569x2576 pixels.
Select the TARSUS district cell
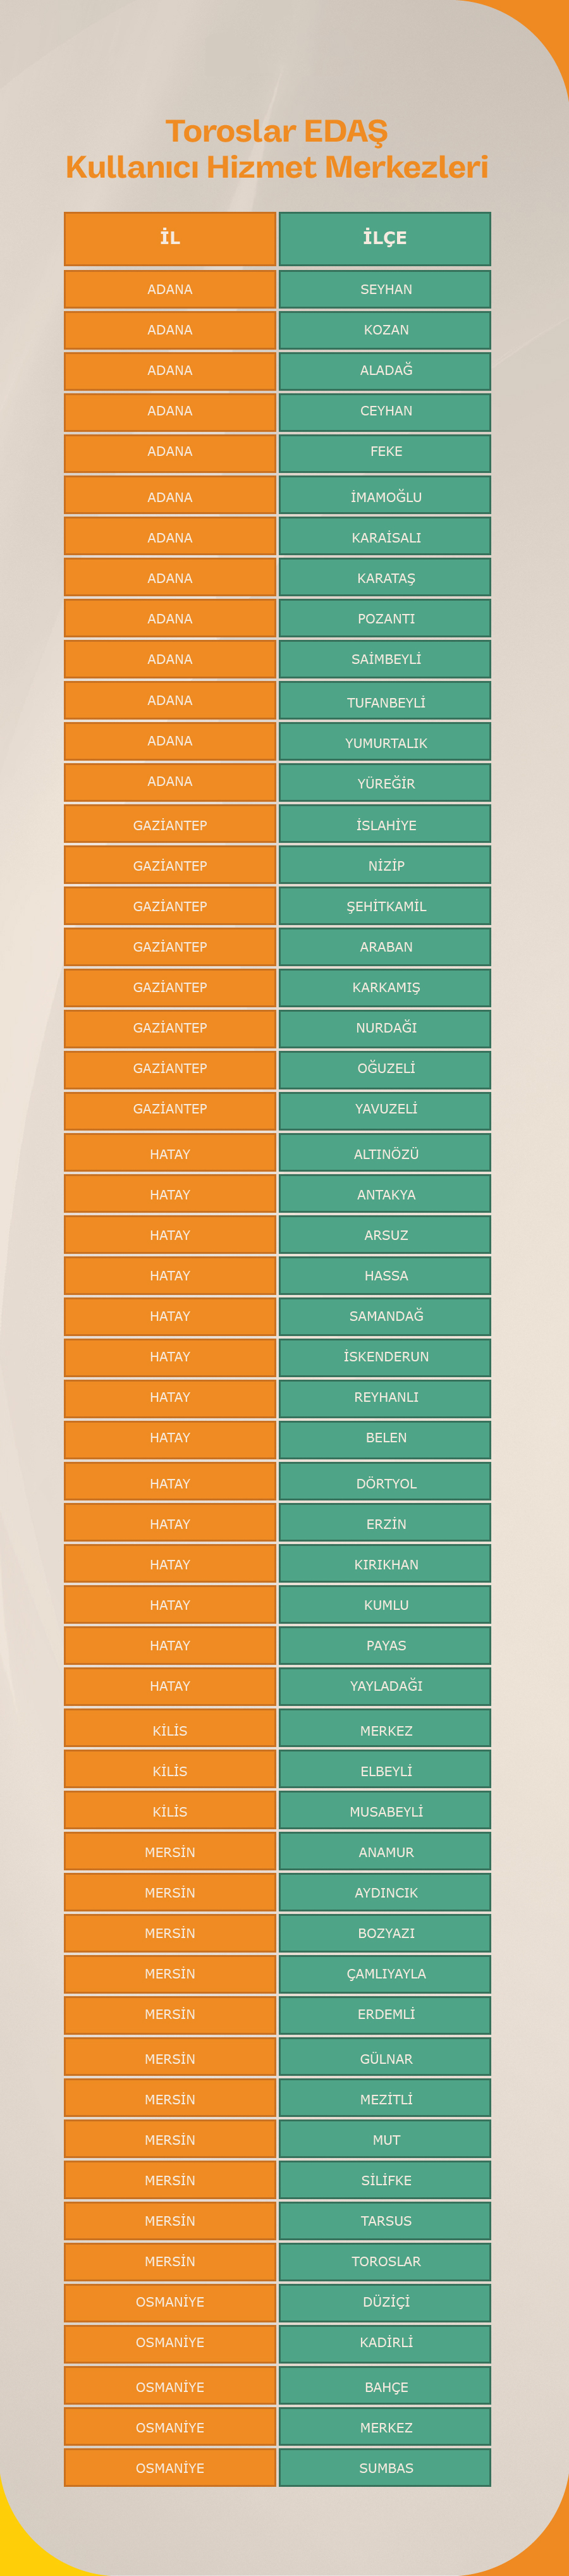click(385, 2220)
